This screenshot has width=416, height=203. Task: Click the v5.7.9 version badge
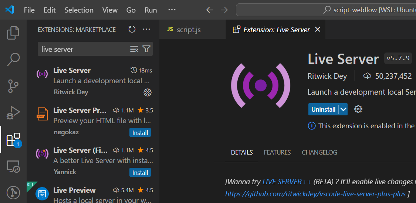point(398,58)
